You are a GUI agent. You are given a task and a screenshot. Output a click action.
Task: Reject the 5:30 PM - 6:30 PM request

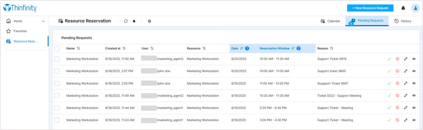397,108
